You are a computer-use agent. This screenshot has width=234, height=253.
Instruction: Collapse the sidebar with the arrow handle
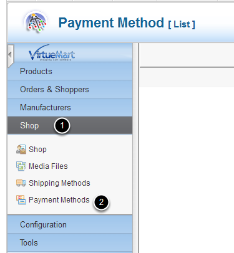pyautogui.click(x=11, y=55)
